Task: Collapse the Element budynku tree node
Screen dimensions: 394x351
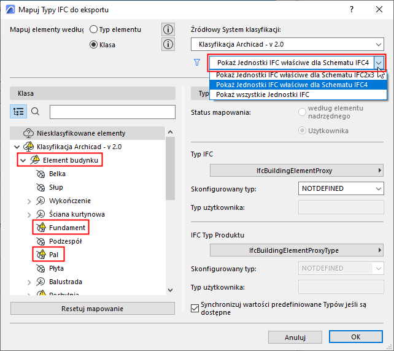Action: 23,160
